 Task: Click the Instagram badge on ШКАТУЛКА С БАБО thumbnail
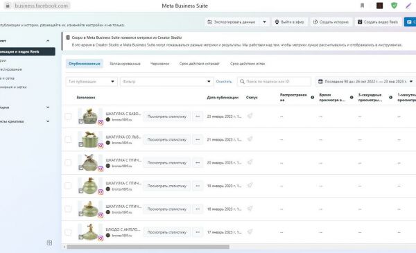click(x=101, y=123)
